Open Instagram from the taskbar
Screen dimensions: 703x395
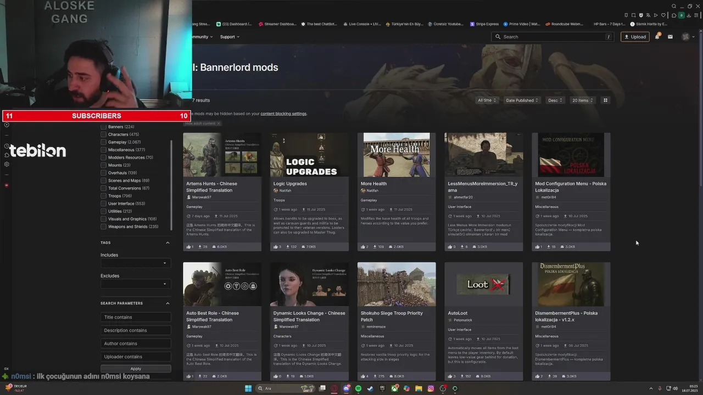[x=431, y=388]
